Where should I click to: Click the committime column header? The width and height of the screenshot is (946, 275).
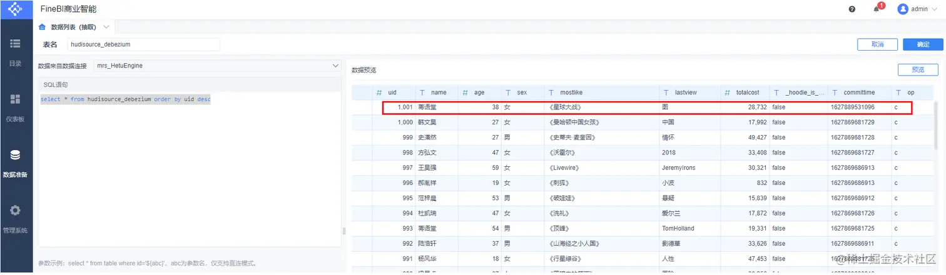tap(859, 92)
